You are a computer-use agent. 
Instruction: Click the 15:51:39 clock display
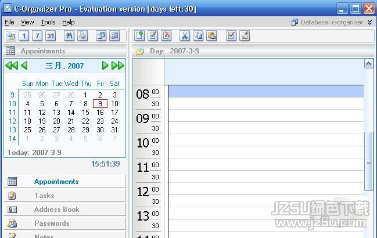105,164
